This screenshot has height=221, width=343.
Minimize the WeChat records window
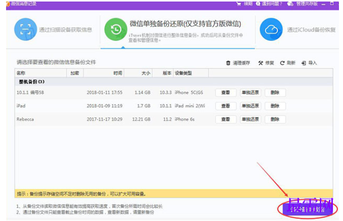tap(323, 4)
